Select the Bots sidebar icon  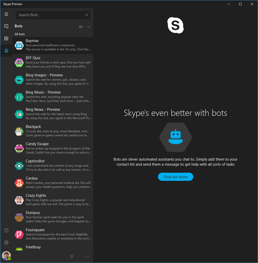(x=6, y=51)
